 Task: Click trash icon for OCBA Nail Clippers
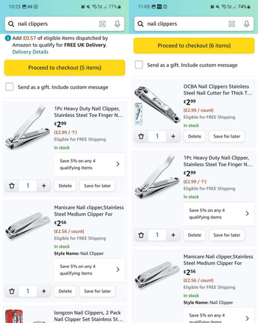141,136
